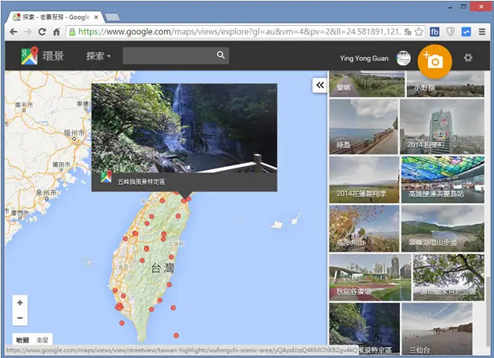Screen dimensions: 494x358
Task: Open the Chrome hamburger menu
Action: pos(481,32)
